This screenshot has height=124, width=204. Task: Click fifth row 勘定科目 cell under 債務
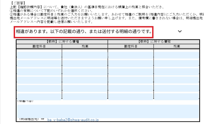(x=131, y=88)
